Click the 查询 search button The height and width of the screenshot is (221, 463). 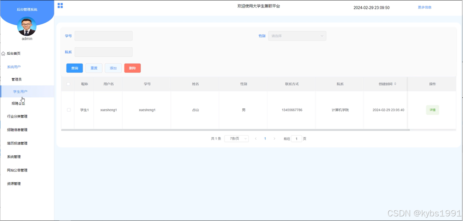[x=75, y=68]
